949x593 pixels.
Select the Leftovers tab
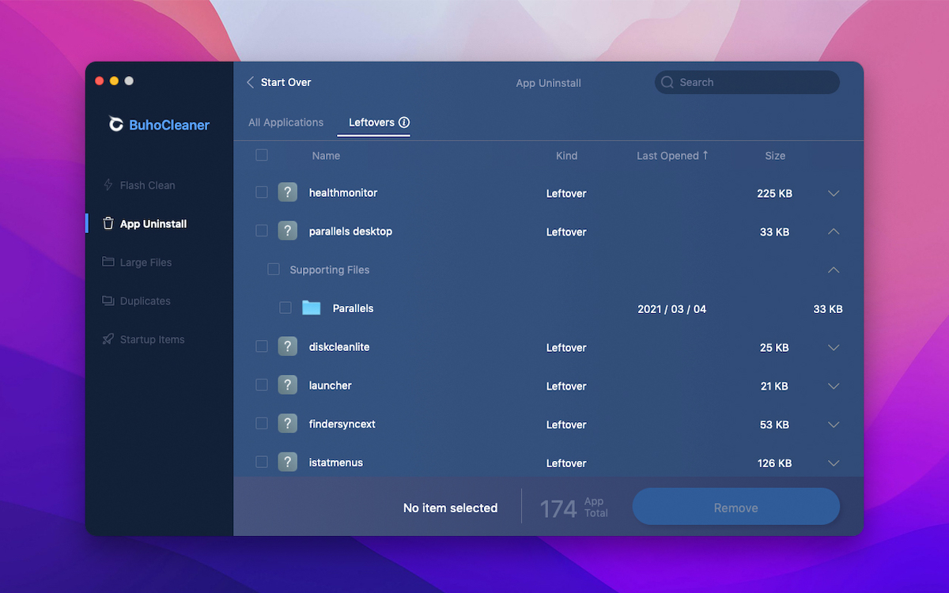click(x=372, y=123)
